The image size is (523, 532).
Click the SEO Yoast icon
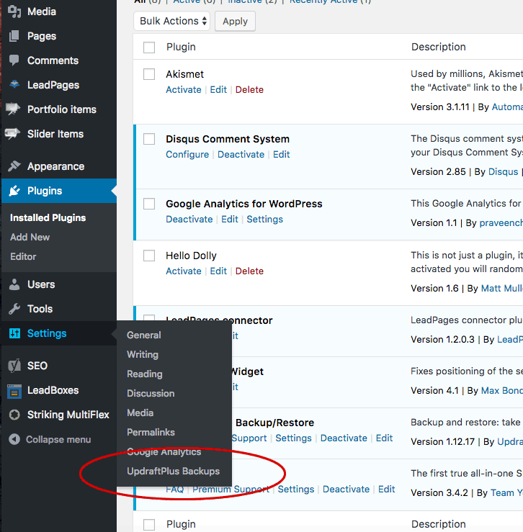click(14, 366)
